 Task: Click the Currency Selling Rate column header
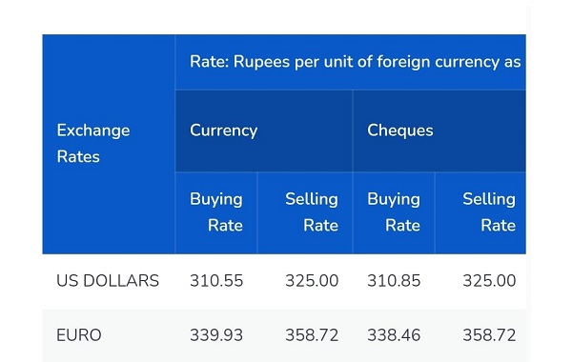point(305,212)
